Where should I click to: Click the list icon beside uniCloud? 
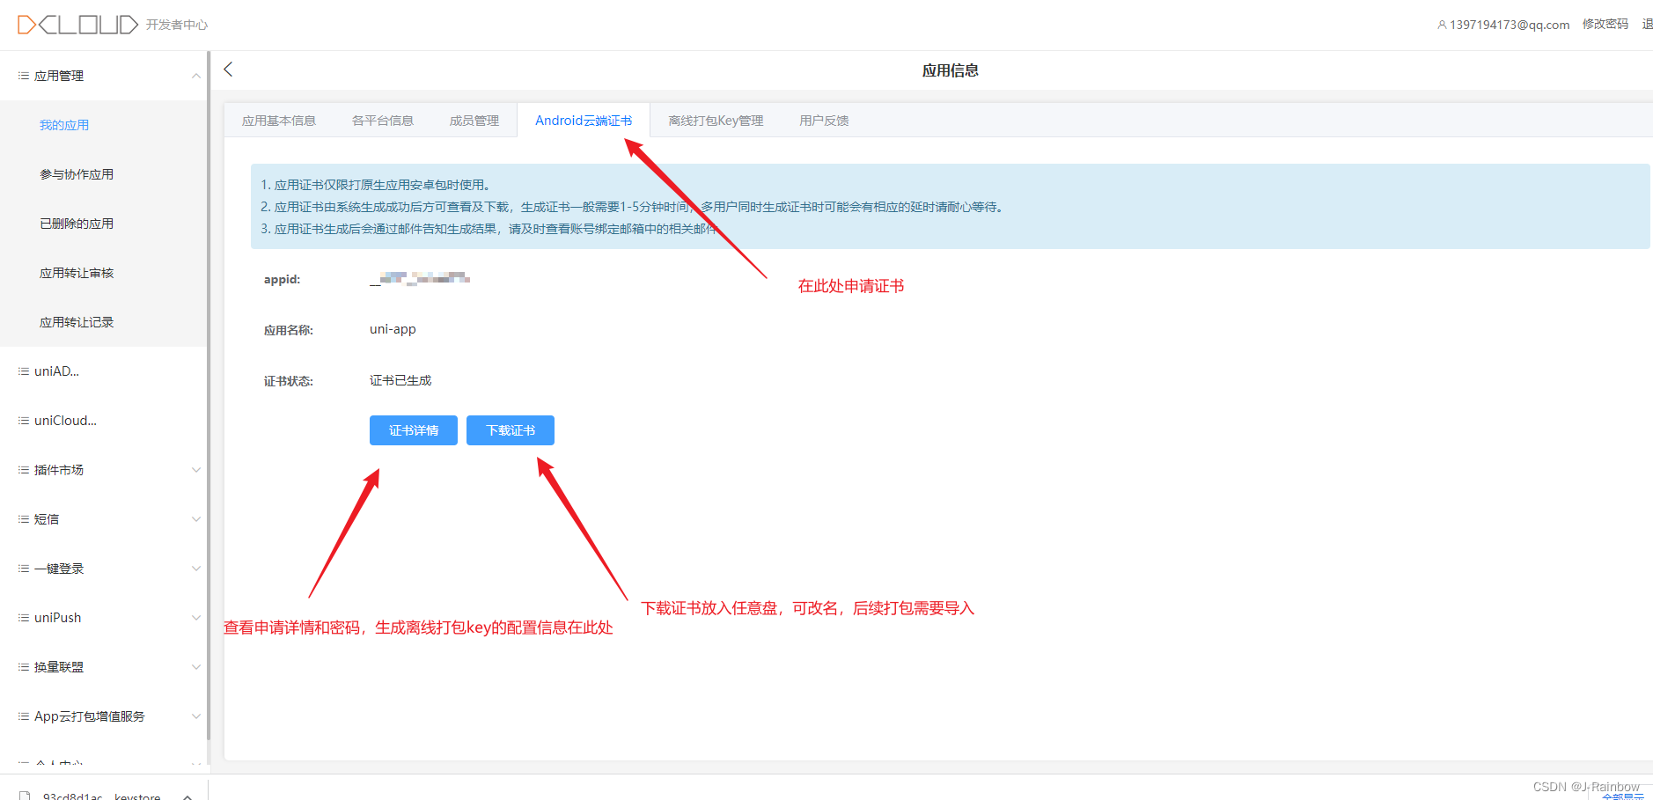coord(24,421)
